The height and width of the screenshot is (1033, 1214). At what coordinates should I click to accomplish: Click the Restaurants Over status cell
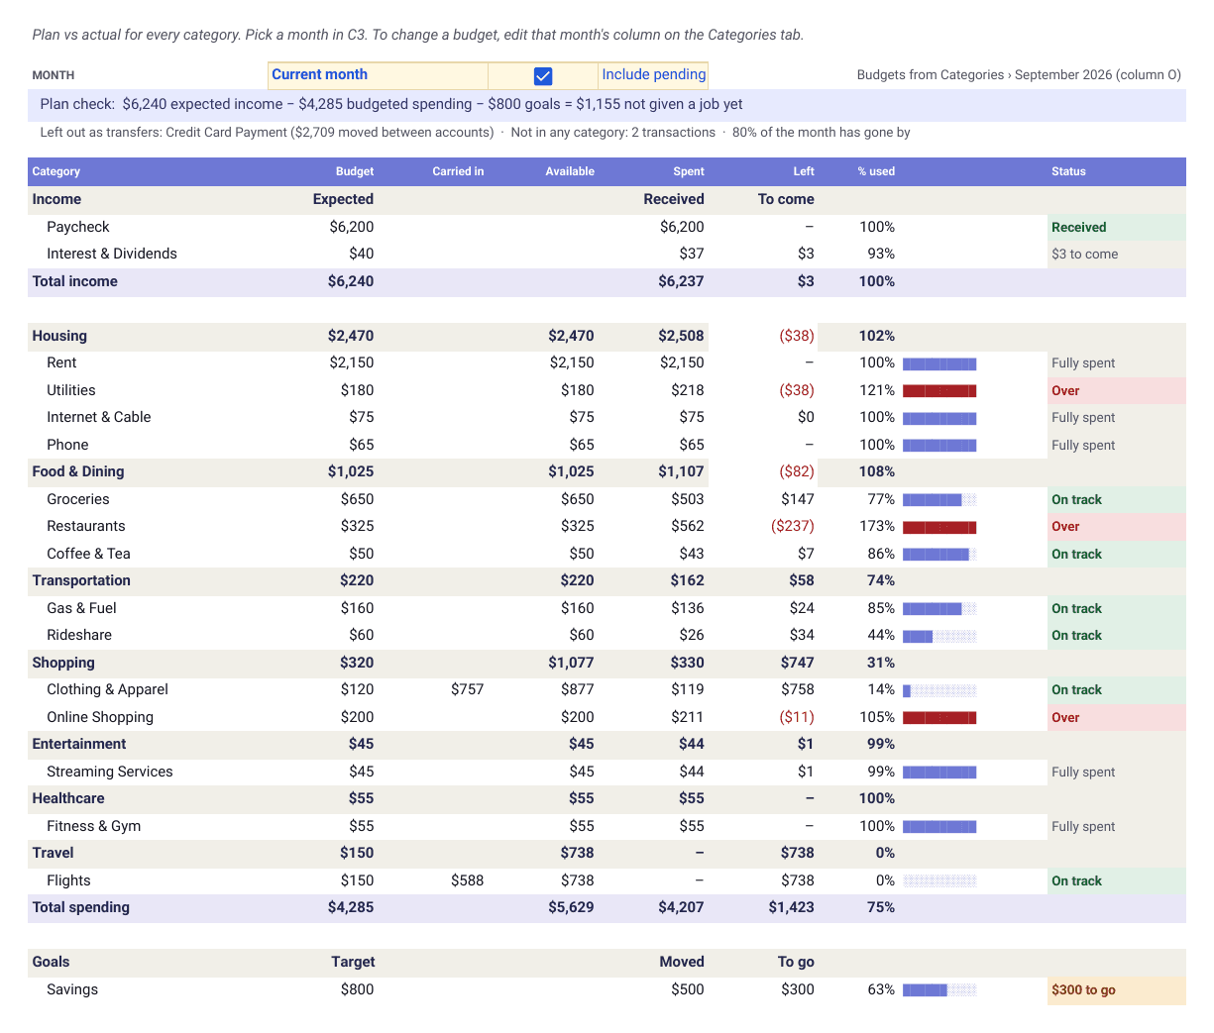(1116, 527)
